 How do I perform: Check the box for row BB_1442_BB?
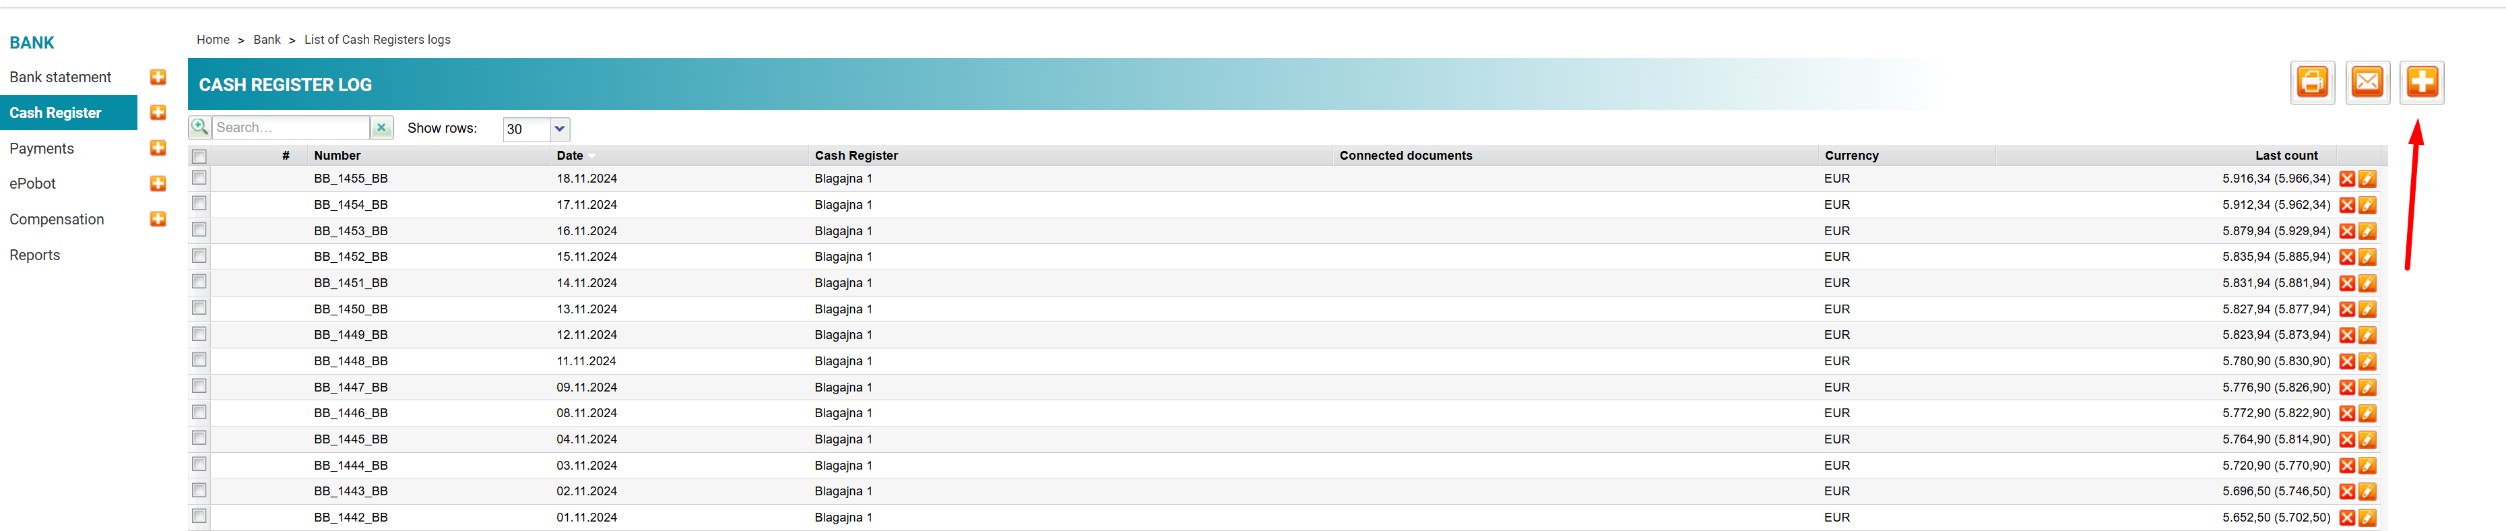click(199, 516)
